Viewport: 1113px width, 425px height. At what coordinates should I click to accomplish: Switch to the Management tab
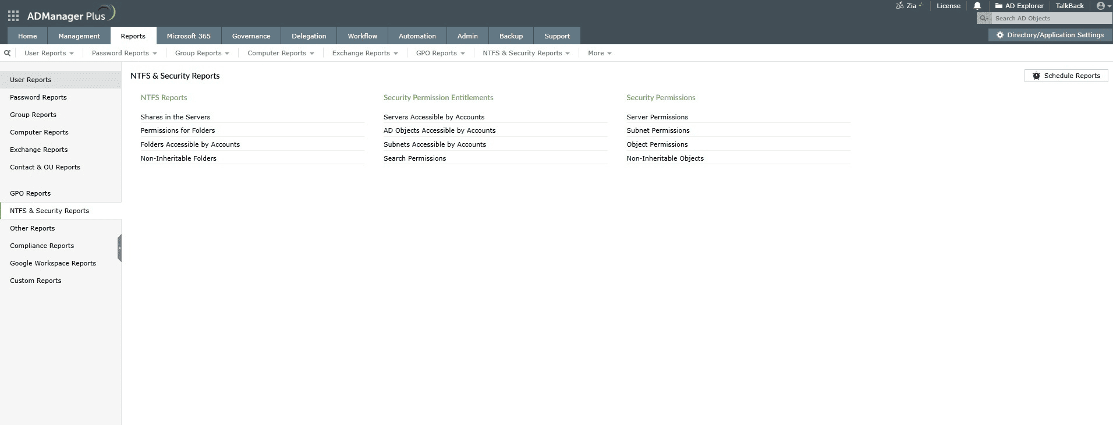coord(79,36)
